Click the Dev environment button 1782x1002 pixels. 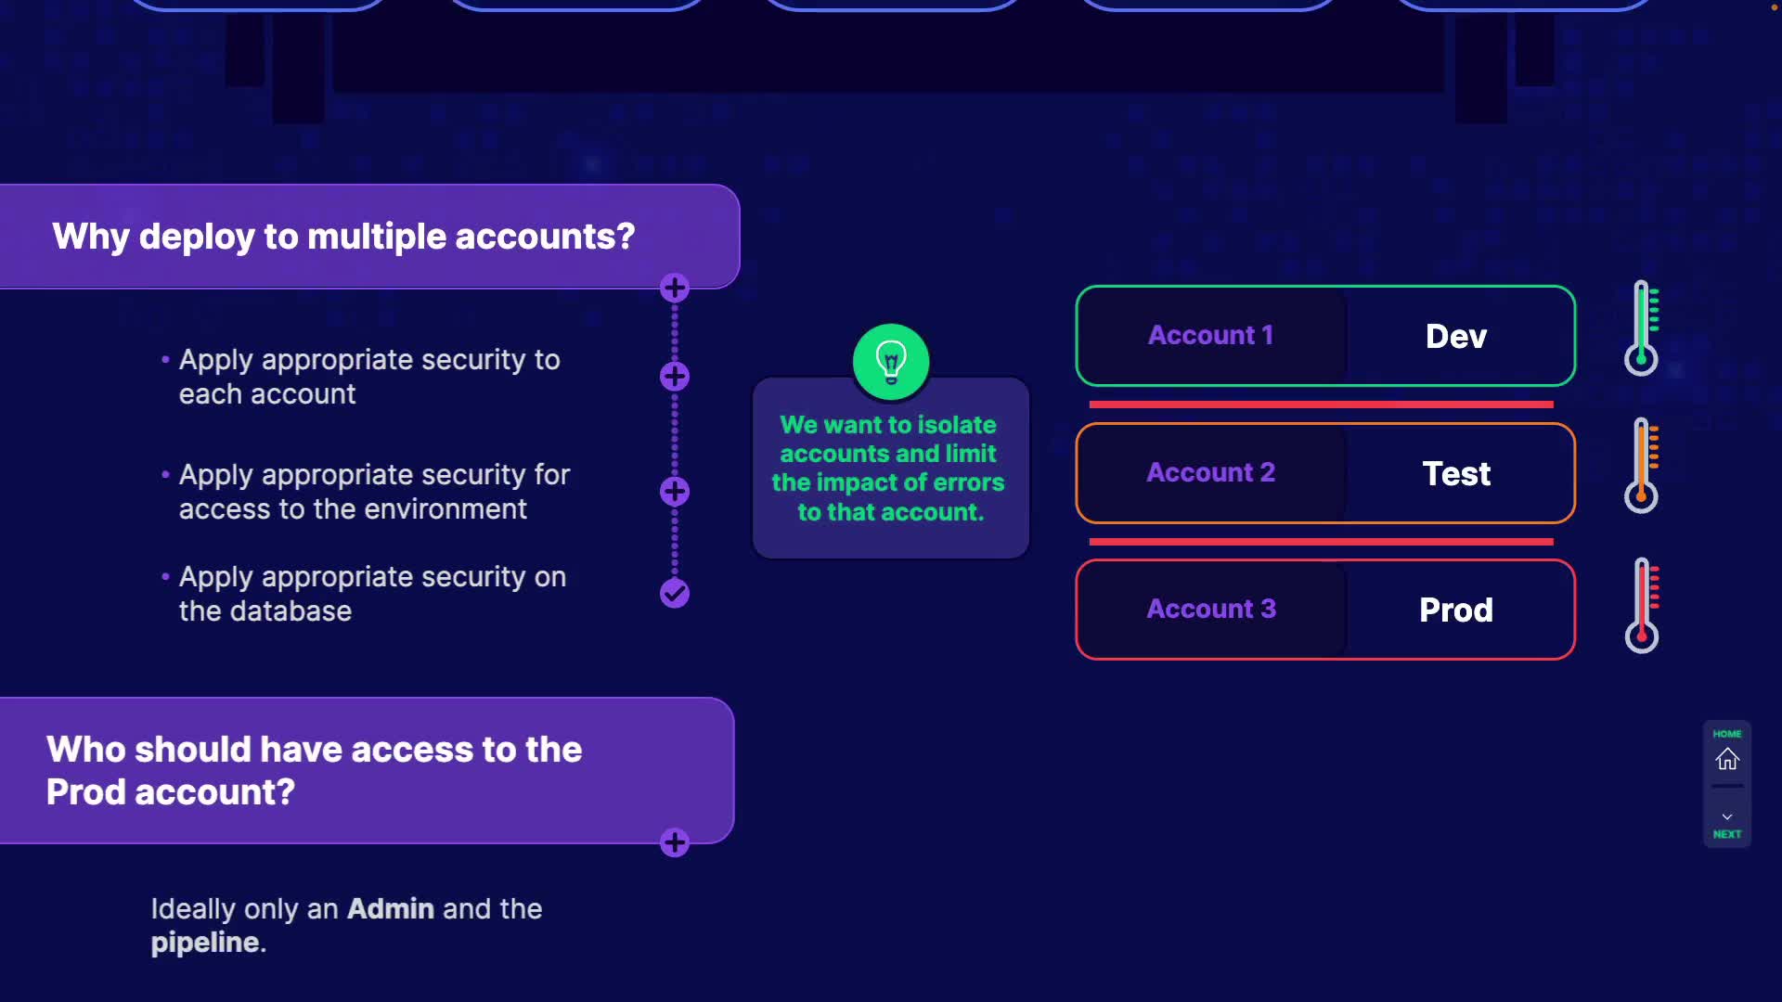1455,336
